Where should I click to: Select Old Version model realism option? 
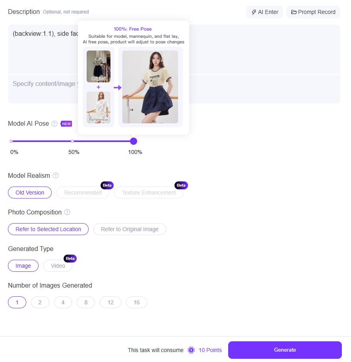tap(30, 193)
